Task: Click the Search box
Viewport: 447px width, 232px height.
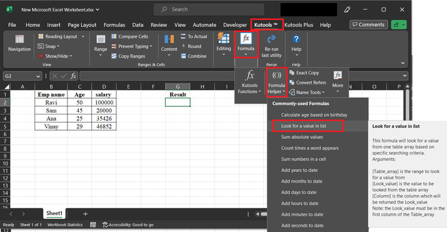Action: coord(209,9)
